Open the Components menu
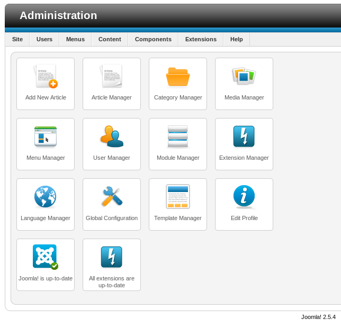The height and width of the screenshot is (328, 341). pos(153,39)
